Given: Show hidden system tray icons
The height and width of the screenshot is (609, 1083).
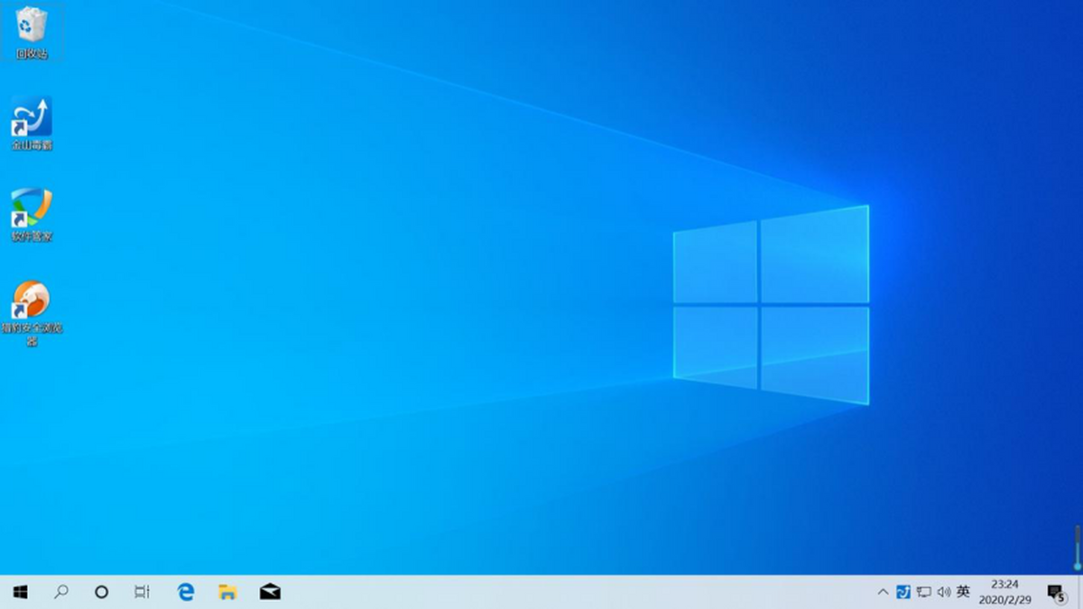Looking at the screenshot, I should pos(883,592).
